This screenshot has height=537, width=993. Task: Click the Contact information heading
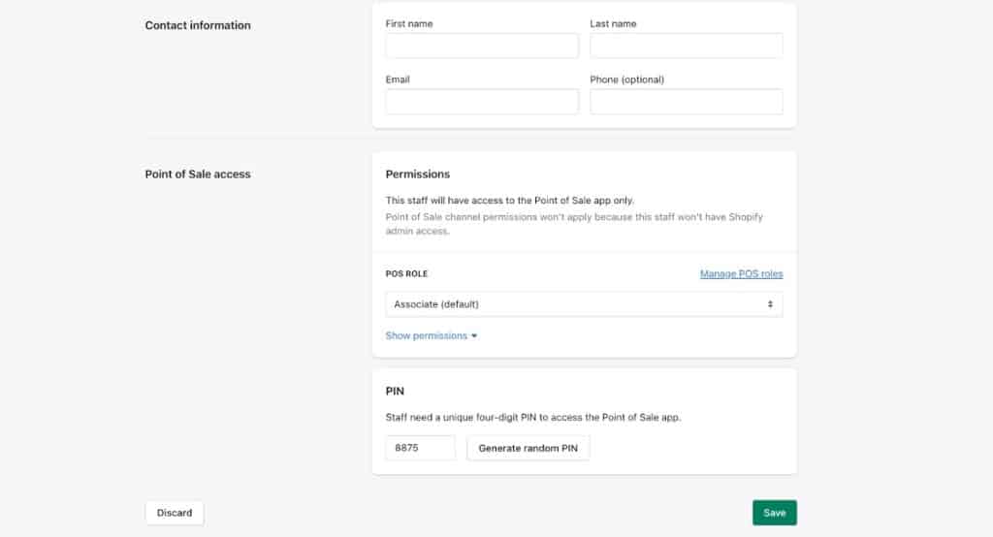(198, 25)
